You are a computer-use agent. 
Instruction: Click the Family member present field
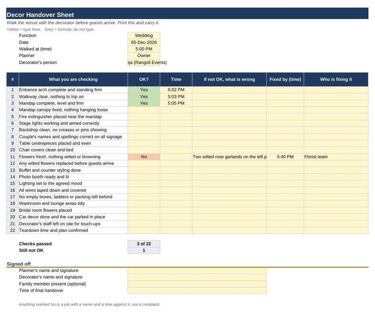[x=197, y=284]
